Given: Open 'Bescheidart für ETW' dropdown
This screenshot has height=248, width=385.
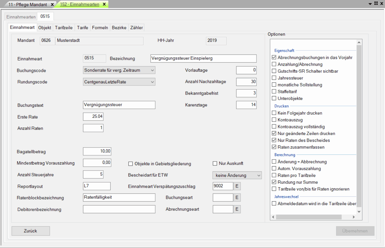Looking at the screenshot, I should pos(259,176).
